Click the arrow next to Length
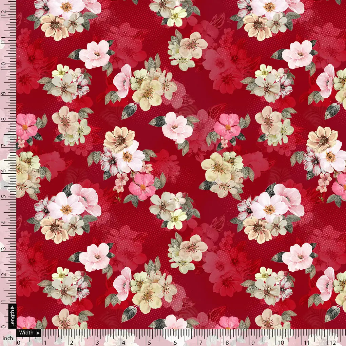Viewport: 346px width, 346px height. click(x=12, y=308)
